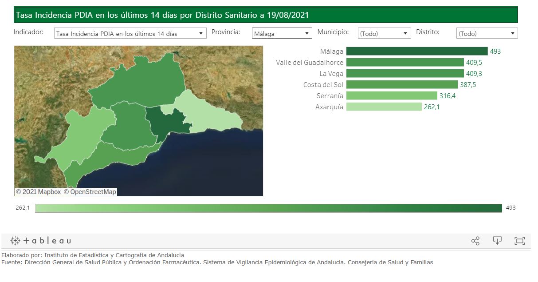Expand the Distrito dropdown set to (Todo)
Image resolution: width=538 pixels, height=282 pixels.
[487, 33]
